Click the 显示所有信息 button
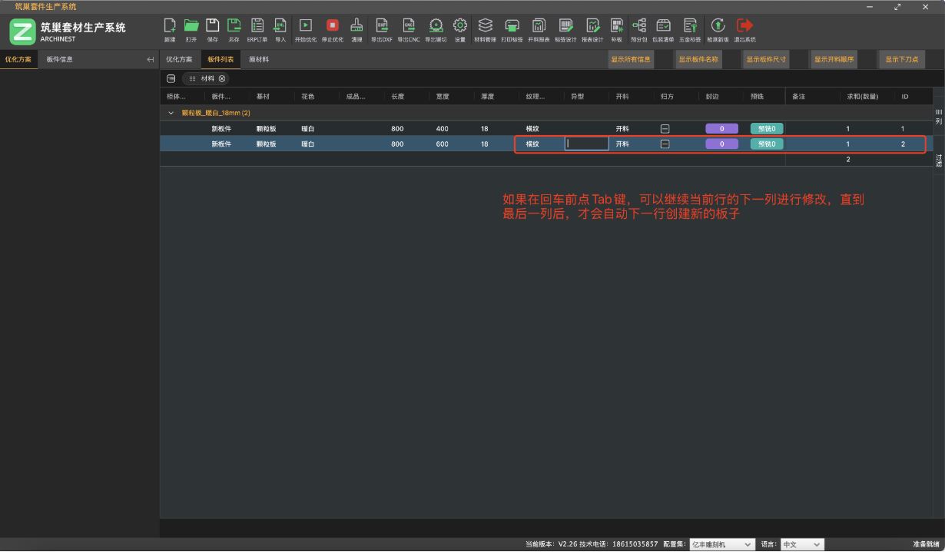 (631, 60)
